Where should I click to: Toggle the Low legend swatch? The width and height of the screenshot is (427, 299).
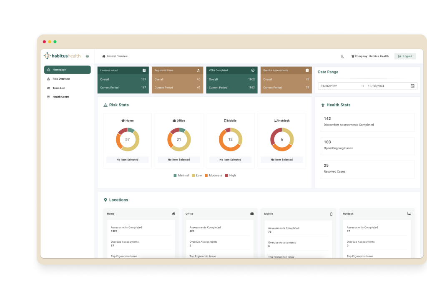tap(193, 176)
